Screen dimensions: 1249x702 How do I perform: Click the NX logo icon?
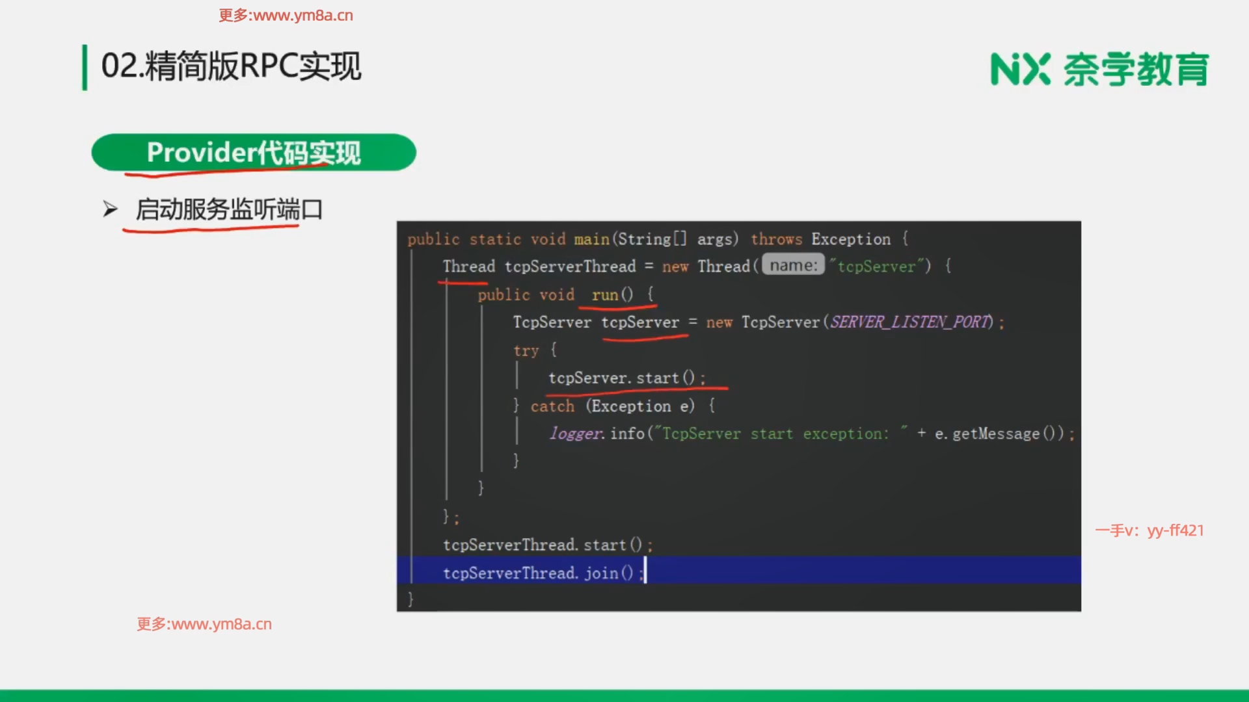pos(1019,69)
